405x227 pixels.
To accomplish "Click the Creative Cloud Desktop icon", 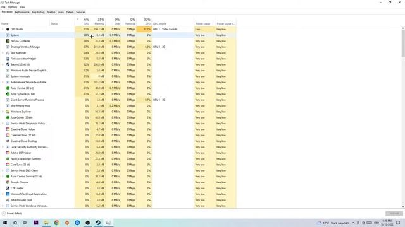I will coord(8,141).
